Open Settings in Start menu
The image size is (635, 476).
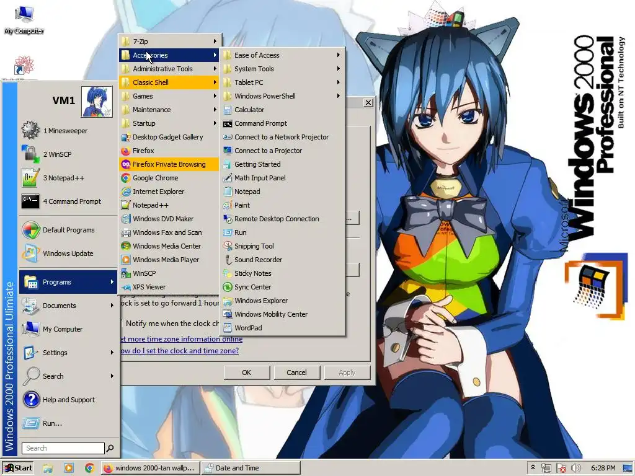pos(68,353)
